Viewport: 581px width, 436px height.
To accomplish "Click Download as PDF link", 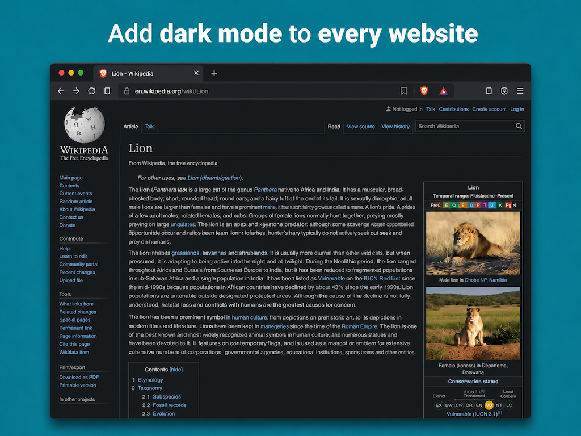I will pos(79,377).
